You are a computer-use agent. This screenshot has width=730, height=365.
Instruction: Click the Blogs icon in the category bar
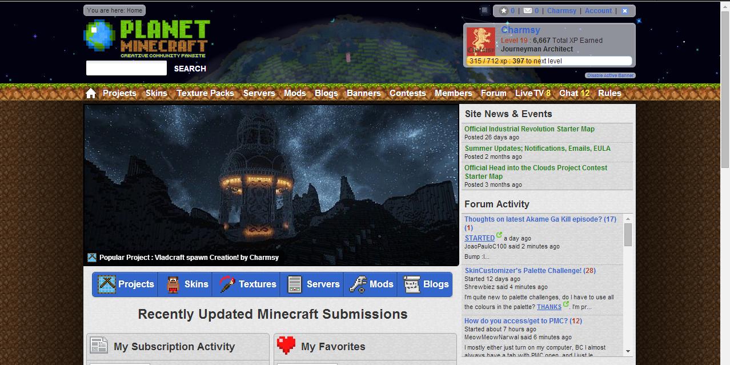click(x=412, y=284)
